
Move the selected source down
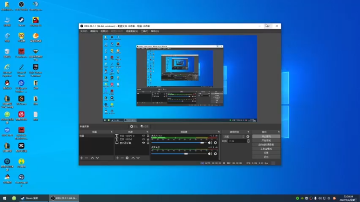pos(138,158)
